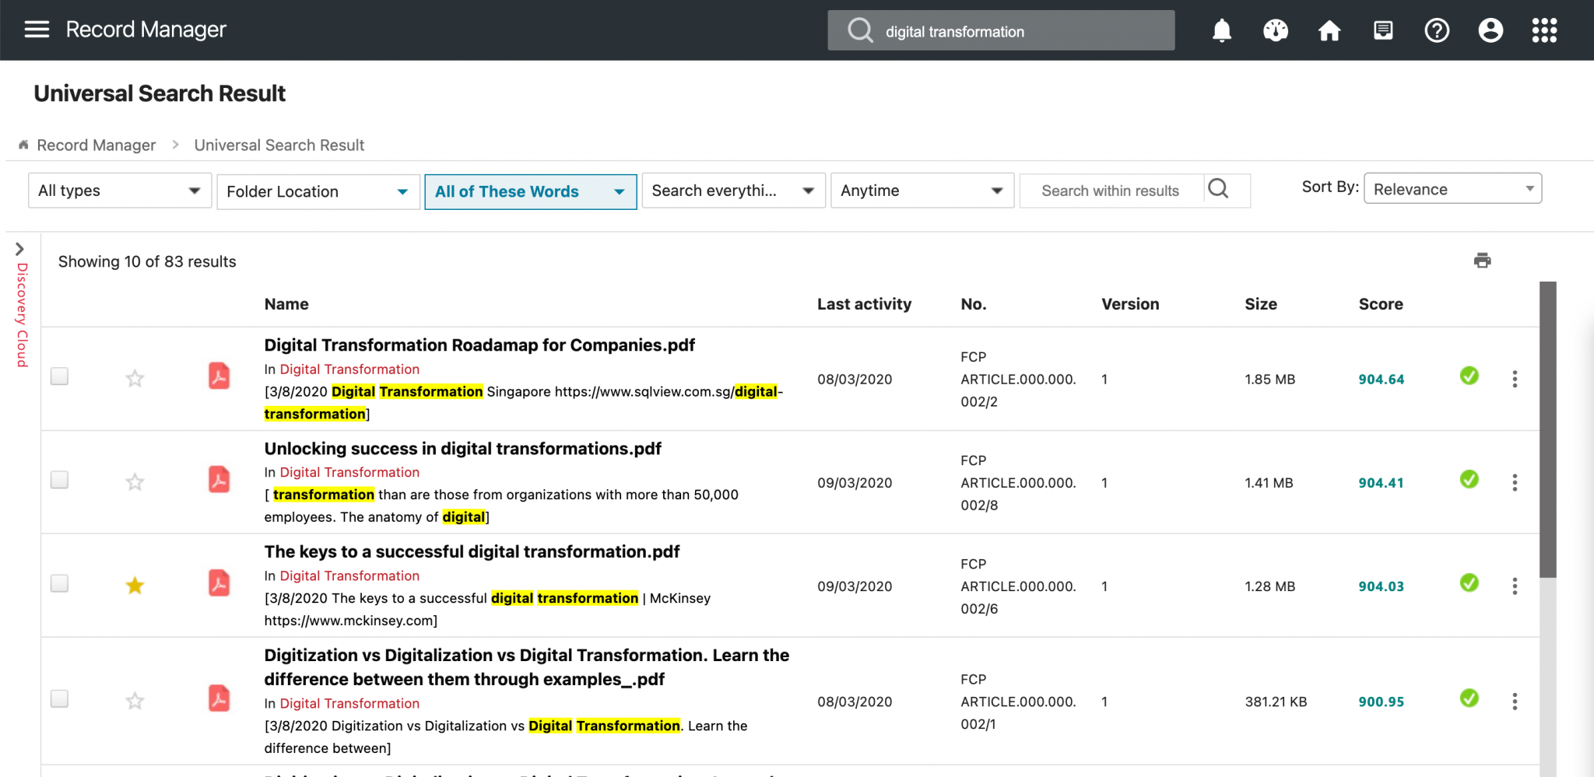This screenshot has width=1594, height=777.
Task: Follow the Digital Transformation folder link
Action: [349, 369]
